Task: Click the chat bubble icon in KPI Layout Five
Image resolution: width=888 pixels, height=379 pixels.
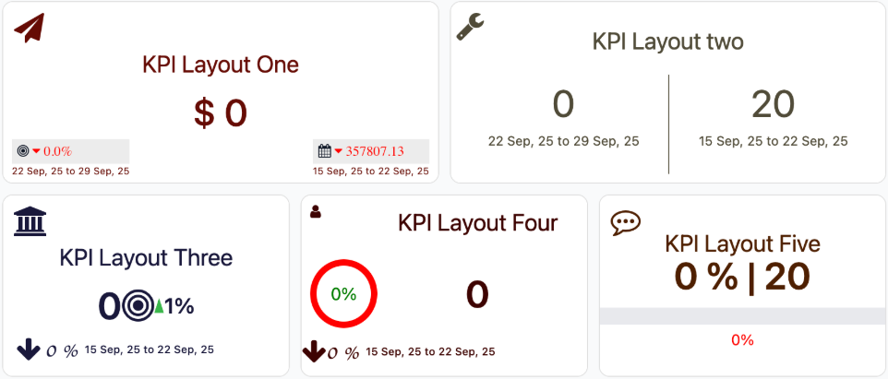Action: click(626, 222)
